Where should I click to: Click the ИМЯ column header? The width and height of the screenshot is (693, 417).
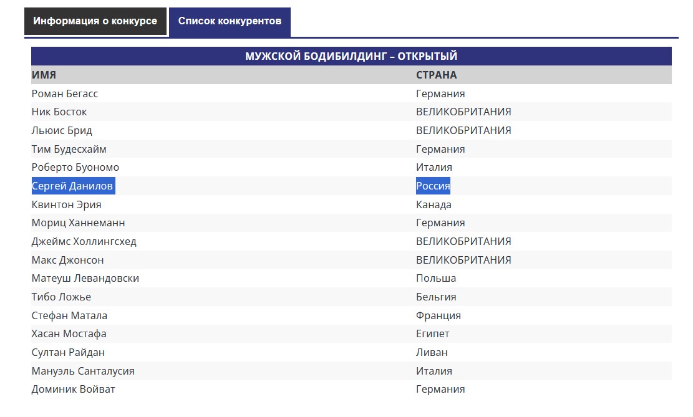pyautogui.click(x=44, y=75)
